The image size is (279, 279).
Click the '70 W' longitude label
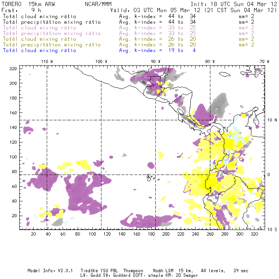coord(264,61)
